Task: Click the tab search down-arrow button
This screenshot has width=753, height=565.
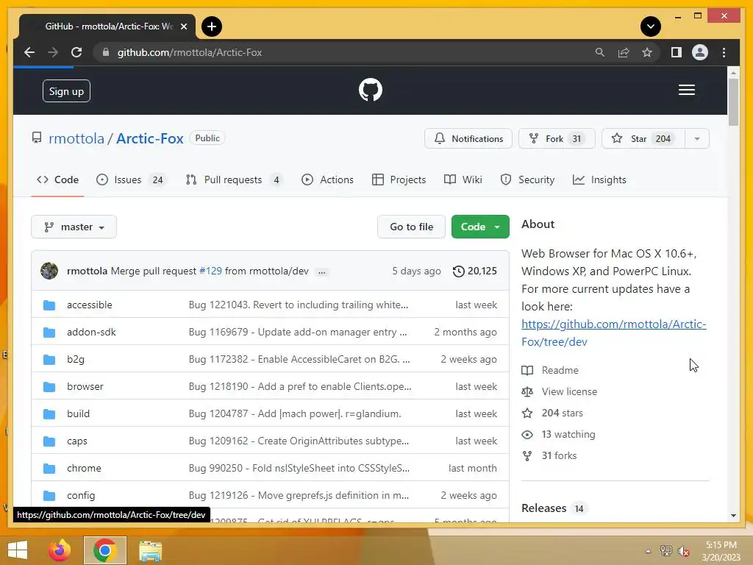Action: point(650,26)
